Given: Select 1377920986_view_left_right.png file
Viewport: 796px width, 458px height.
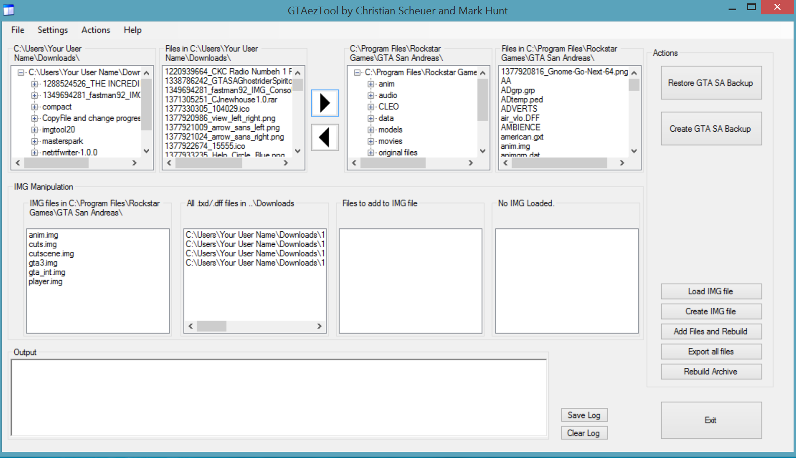Looking at the screenshot, I should (x=220, y=118).
